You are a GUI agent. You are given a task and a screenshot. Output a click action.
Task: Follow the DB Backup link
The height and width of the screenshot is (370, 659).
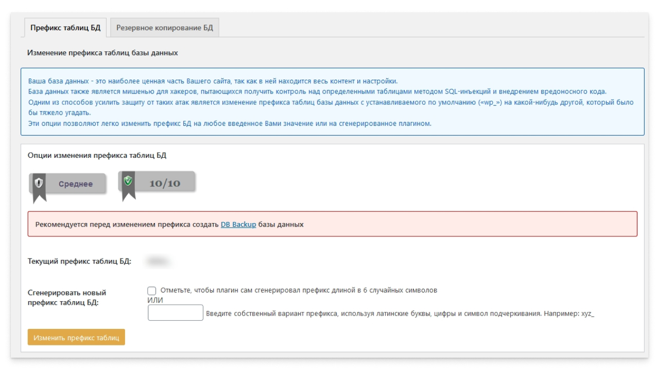[238, 225]
